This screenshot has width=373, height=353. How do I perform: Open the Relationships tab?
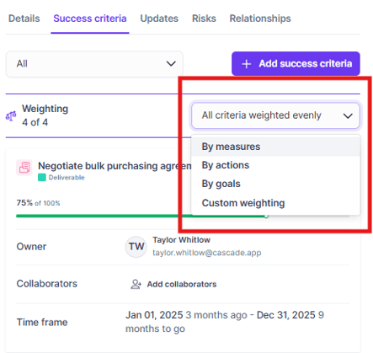click(260, 19)
